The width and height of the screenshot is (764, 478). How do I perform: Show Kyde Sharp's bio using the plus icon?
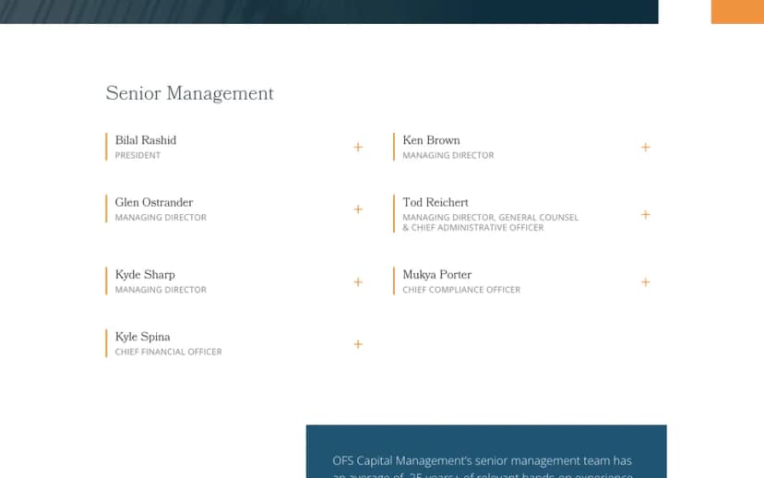[358, 282]
